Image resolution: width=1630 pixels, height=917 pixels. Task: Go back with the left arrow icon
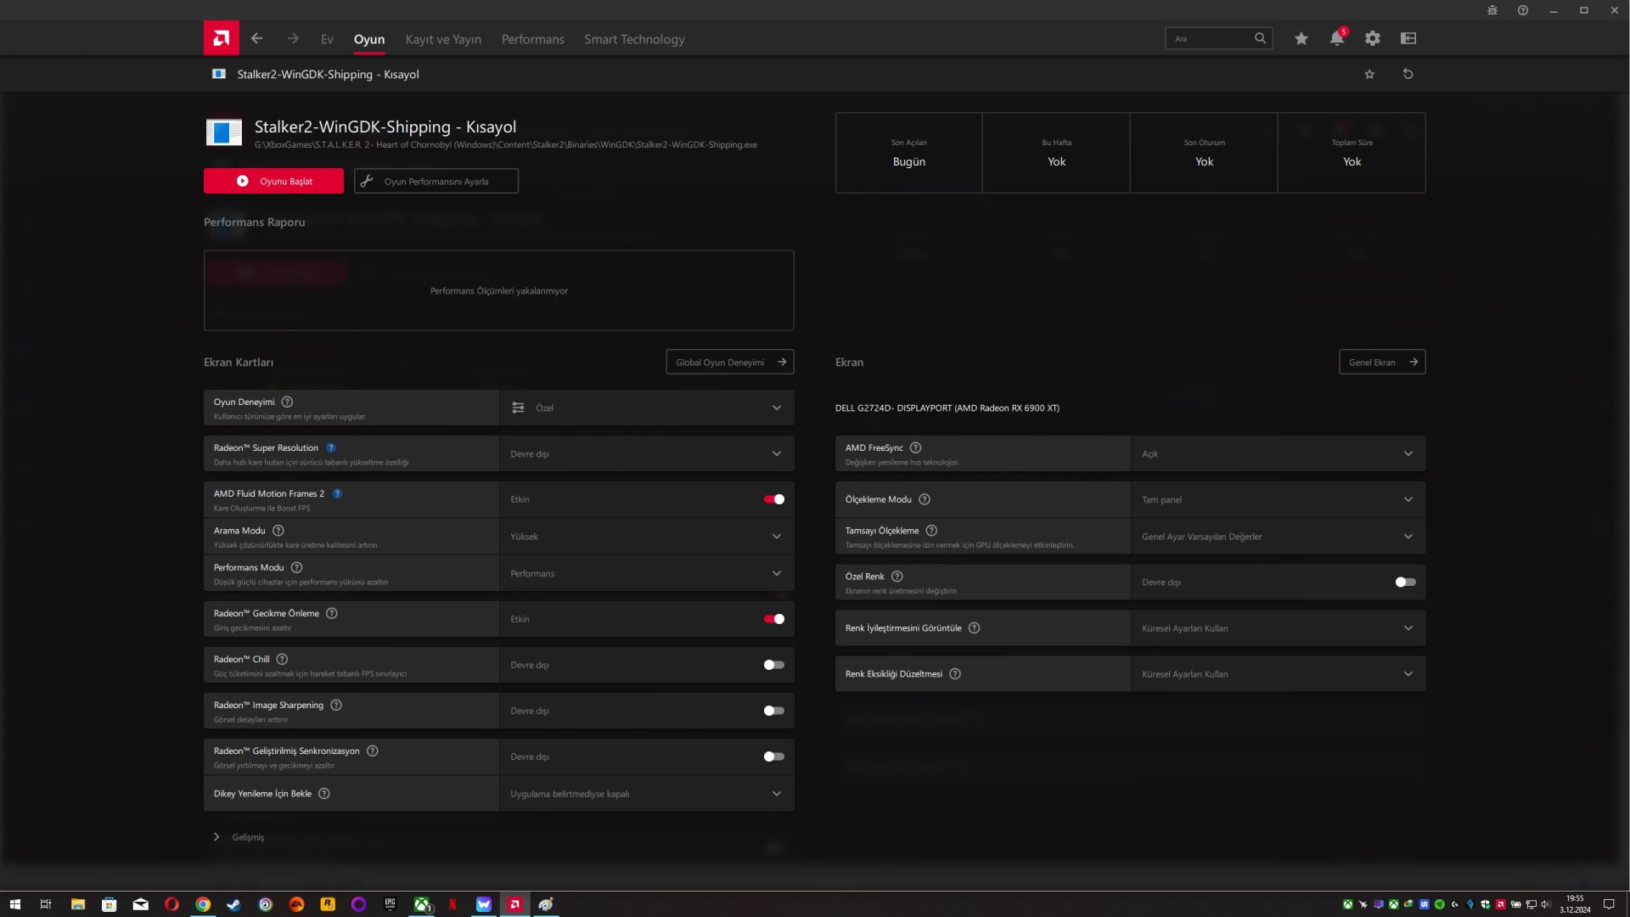(256, 38)
